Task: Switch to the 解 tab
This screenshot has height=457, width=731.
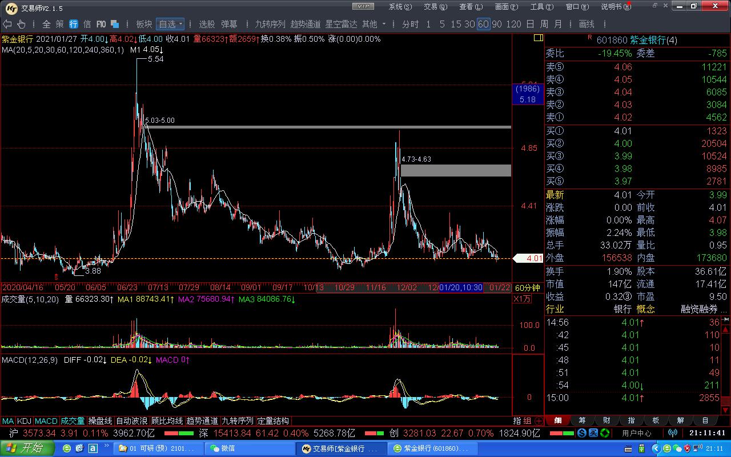Action: tap(681, 420)
